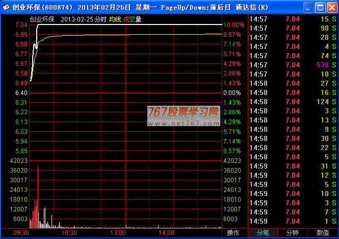The image size is (339, 239).
Task: Click the 10:30 time axis marker
Action: point(68,232)
